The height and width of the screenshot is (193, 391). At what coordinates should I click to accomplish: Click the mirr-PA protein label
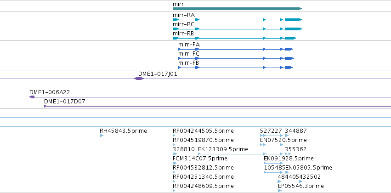pos(189,45)
